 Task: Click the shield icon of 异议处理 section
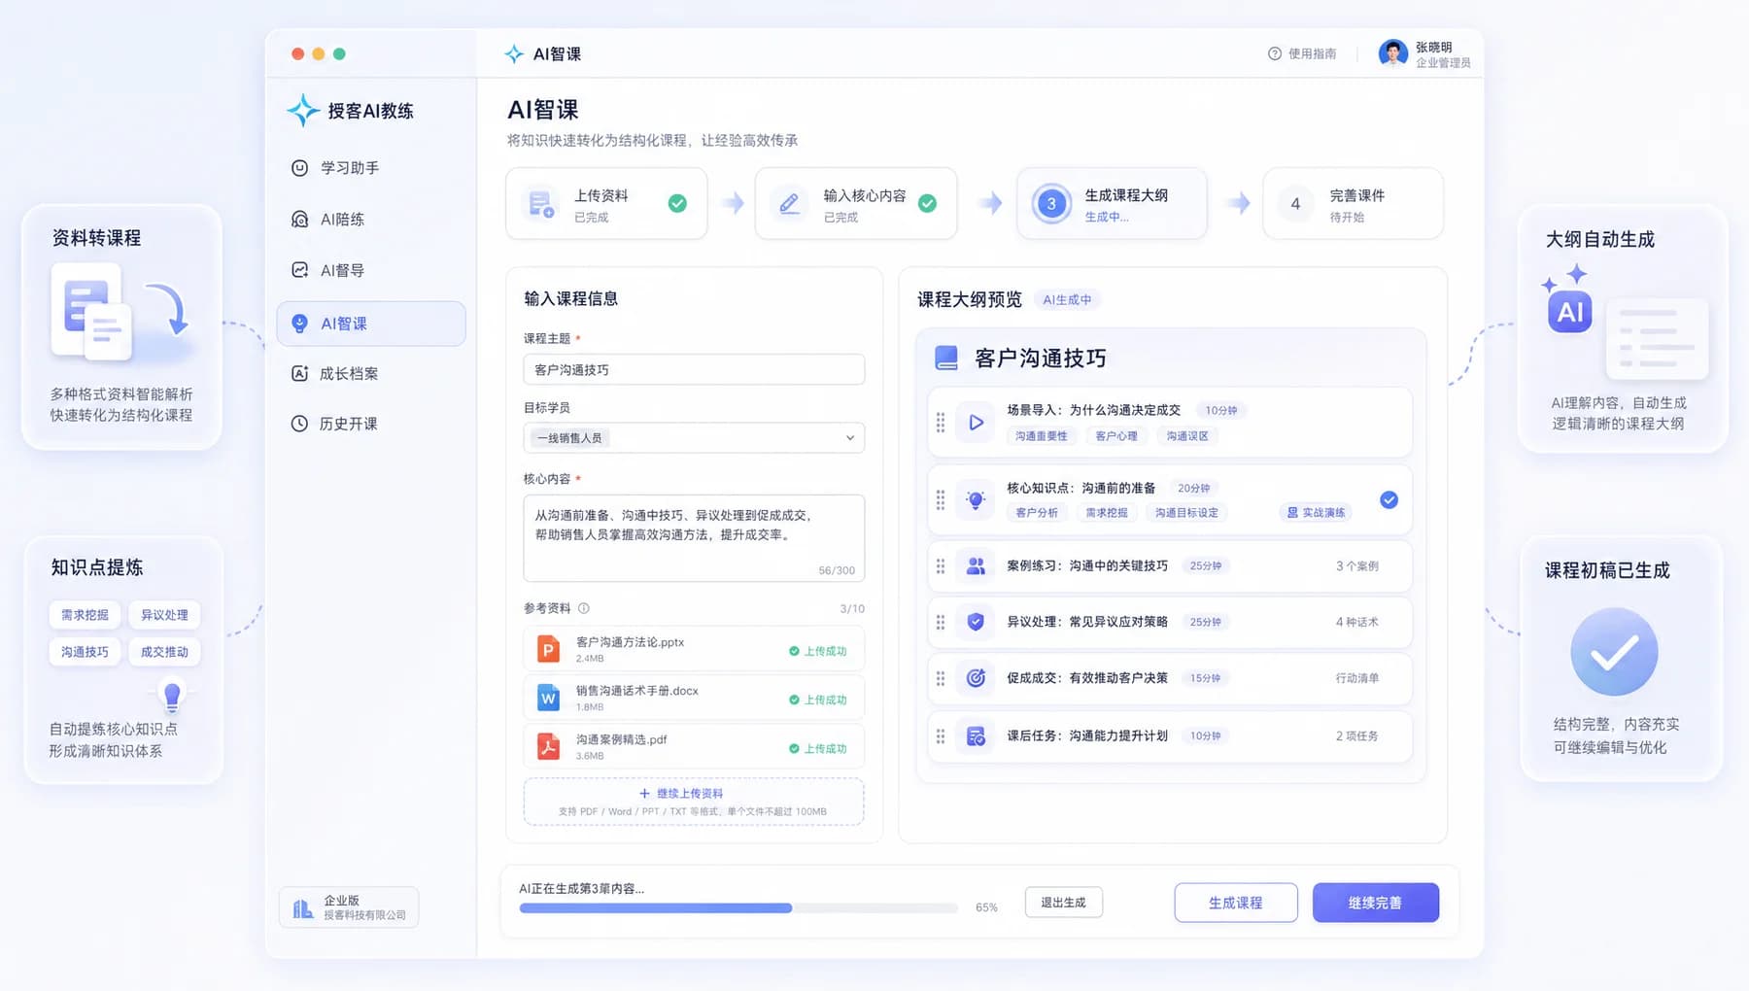coord(976,622)
